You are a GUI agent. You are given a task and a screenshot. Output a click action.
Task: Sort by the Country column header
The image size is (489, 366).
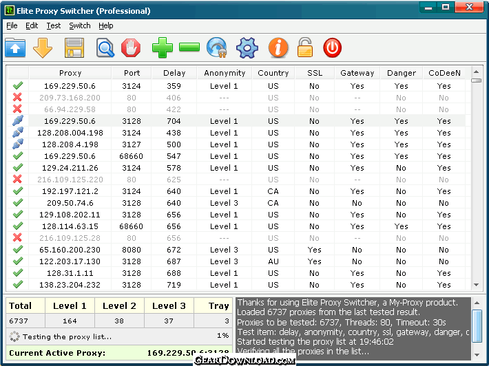[273, 73]
